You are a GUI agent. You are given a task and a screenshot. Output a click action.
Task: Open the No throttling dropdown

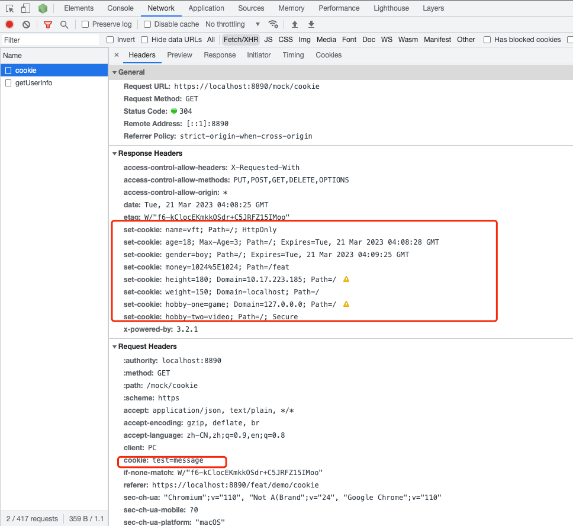pyautogui.click(x=233, y=24)
